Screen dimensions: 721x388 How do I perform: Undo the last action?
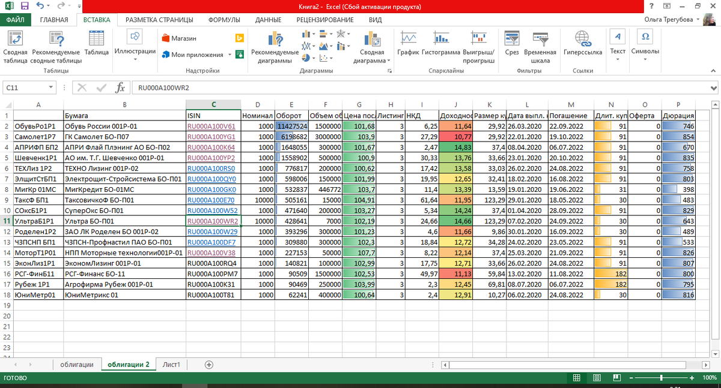40,7
